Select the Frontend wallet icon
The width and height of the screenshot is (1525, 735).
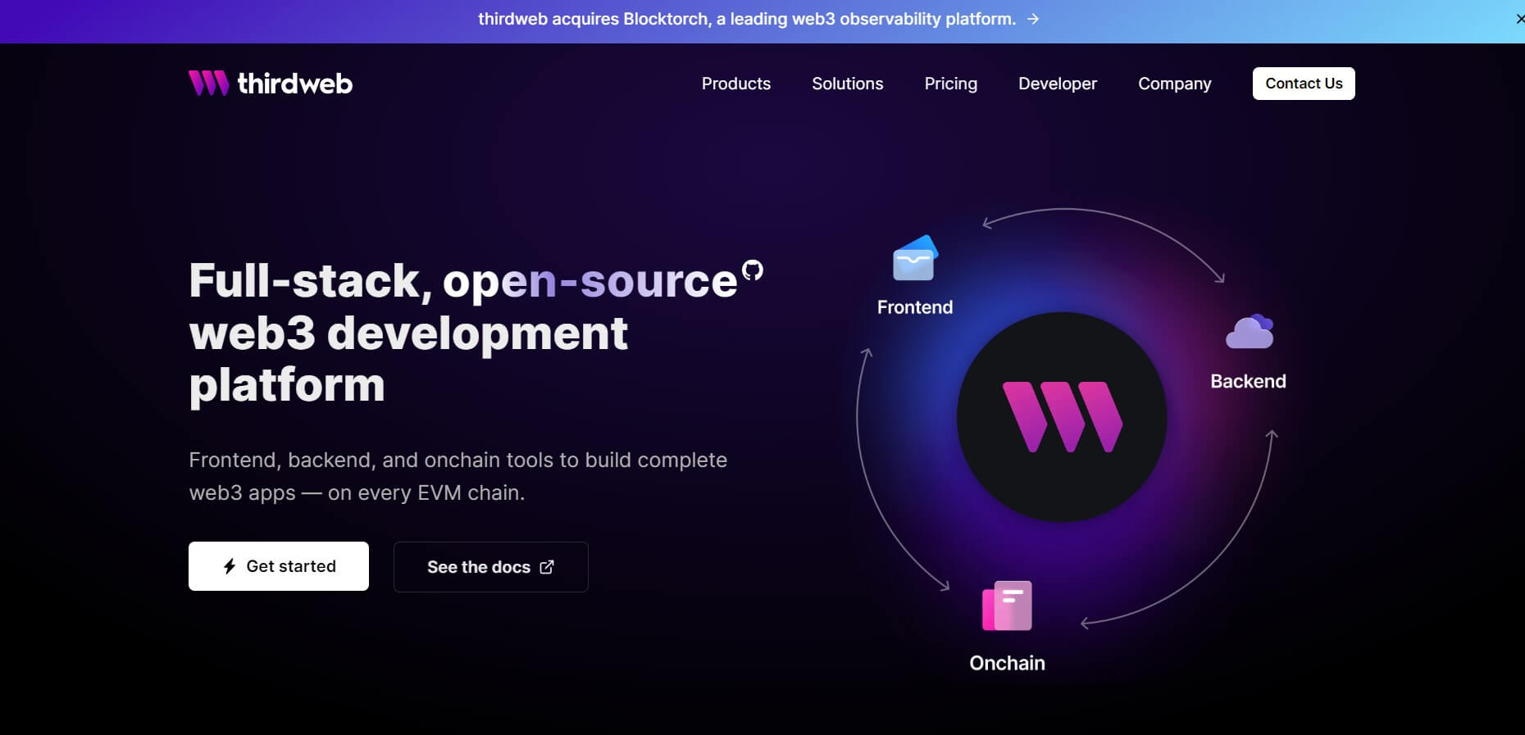(x=915, y=258)
